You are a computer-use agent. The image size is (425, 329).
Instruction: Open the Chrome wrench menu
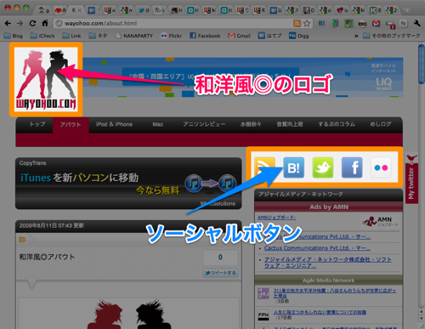tap(416, 23)
